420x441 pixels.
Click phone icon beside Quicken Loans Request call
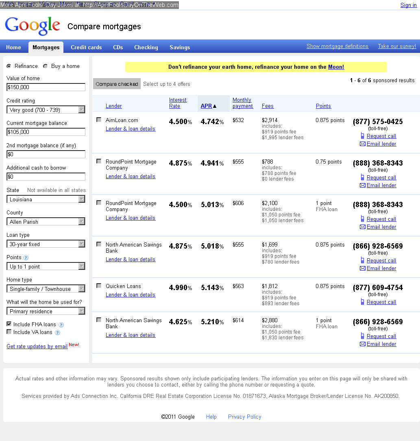pos(362,302)
